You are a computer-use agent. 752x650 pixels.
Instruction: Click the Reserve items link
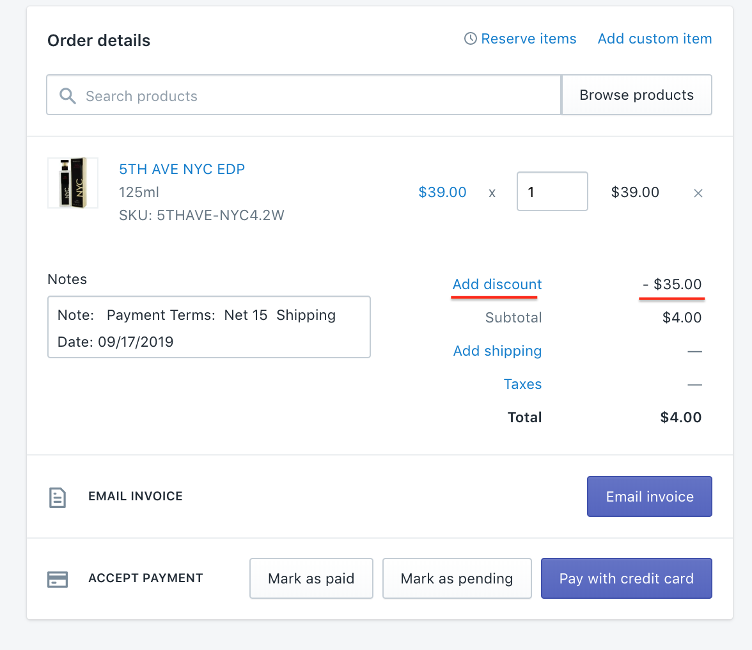[x=528, y=38]
